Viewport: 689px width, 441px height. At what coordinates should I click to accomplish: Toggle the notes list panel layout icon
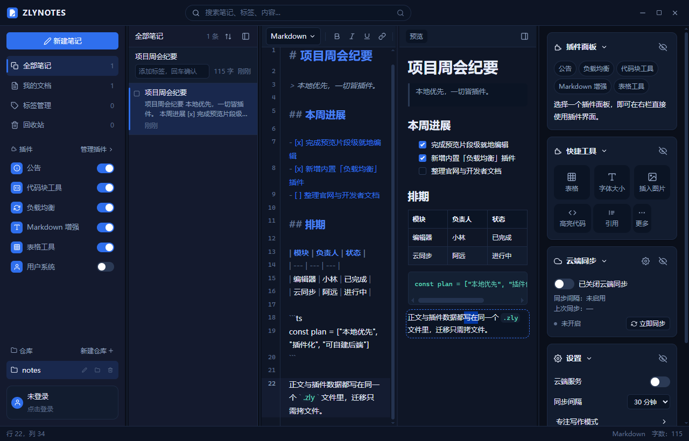[246, 36]
